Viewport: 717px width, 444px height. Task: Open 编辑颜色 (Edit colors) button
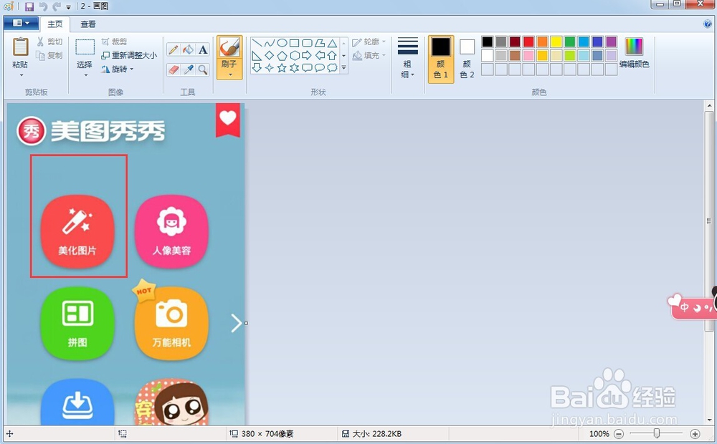pyautogui.click(x=635, y=53)
